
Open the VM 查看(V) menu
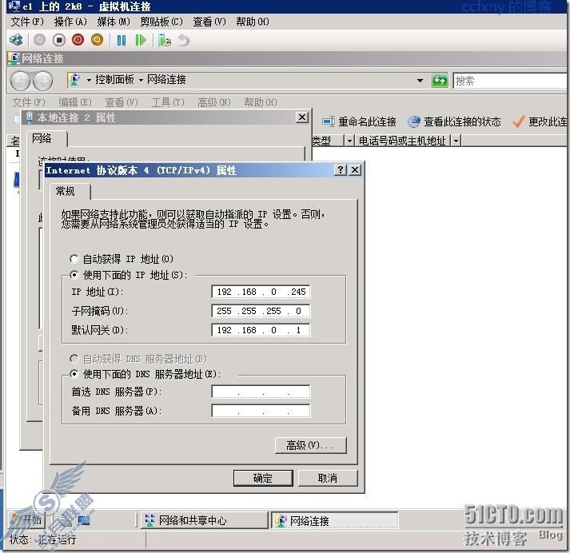(x=209, y=22)
